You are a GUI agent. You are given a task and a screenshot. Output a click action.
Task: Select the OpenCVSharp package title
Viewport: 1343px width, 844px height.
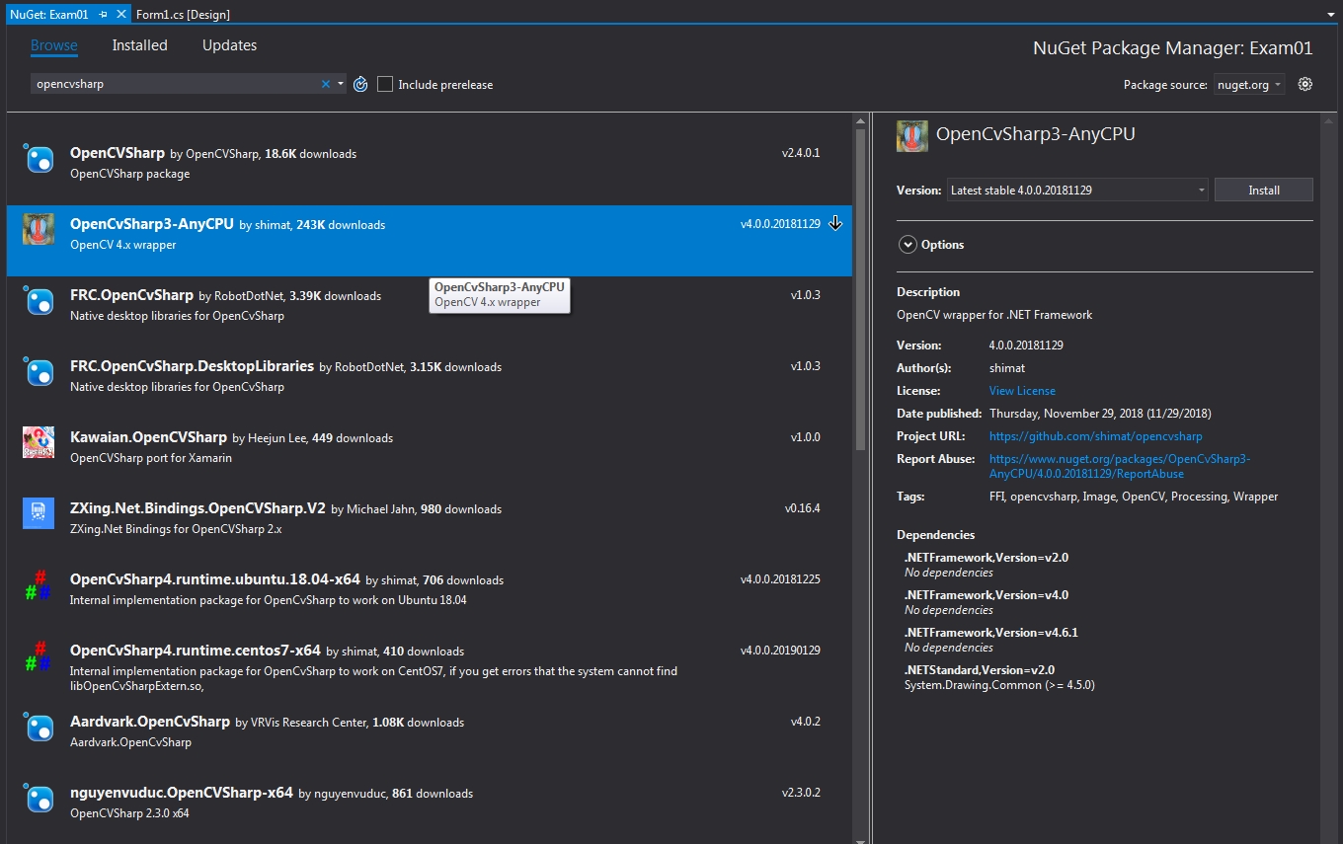point(118,153)
